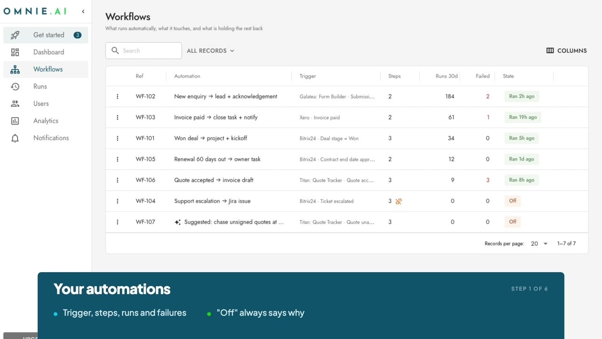Click the Get started badge showing 3

click(x=78, y=35)
